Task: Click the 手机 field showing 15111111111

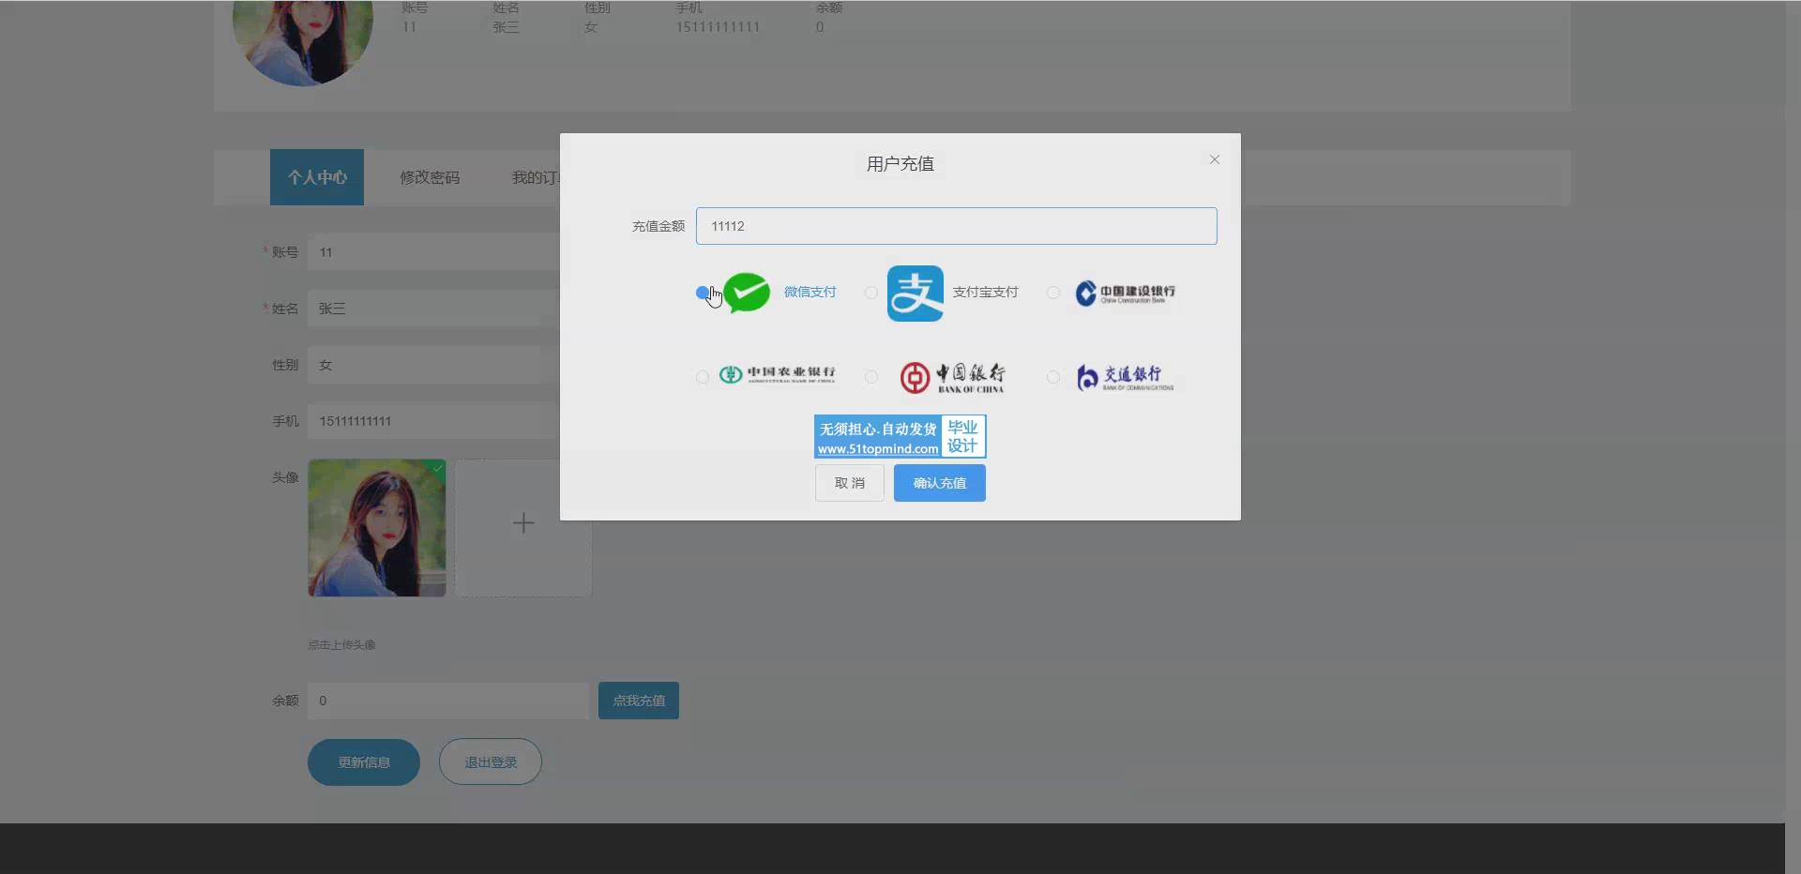Action: [434, 421]
